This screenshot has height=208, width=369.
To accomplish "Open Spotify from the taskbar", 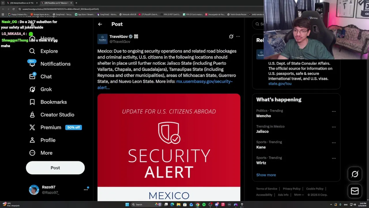I will 204,205.
